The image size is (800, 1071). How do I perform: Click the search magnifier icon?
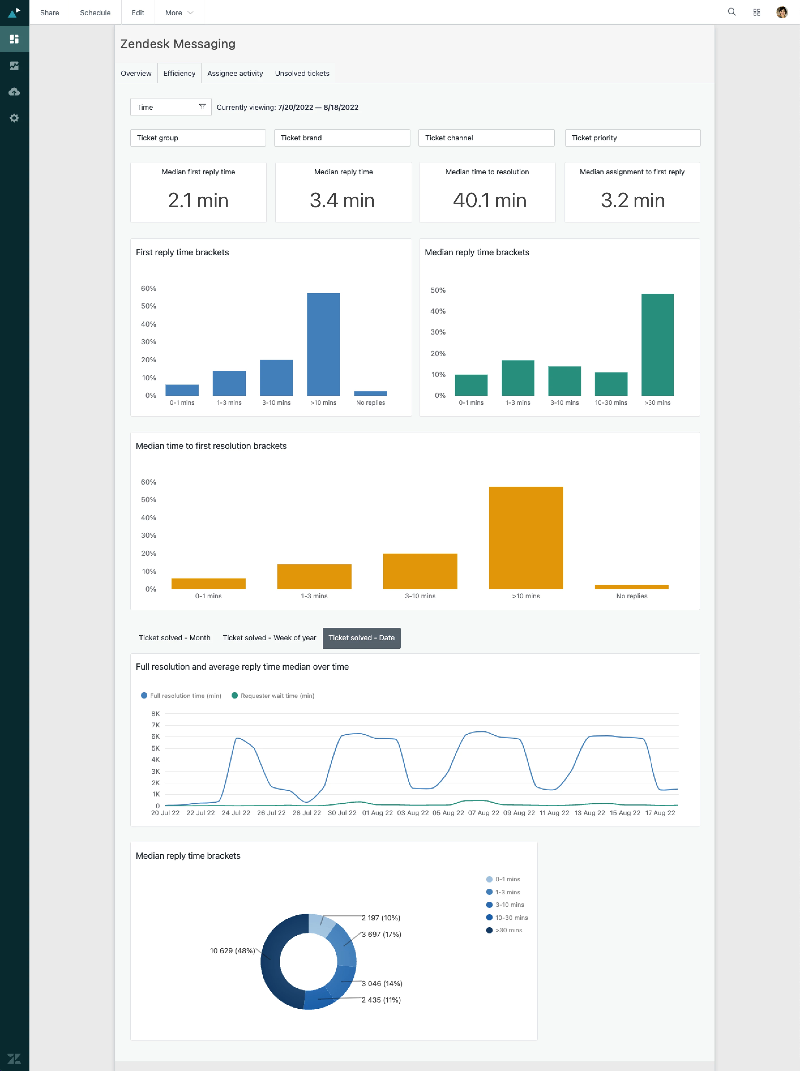(731, 12)
